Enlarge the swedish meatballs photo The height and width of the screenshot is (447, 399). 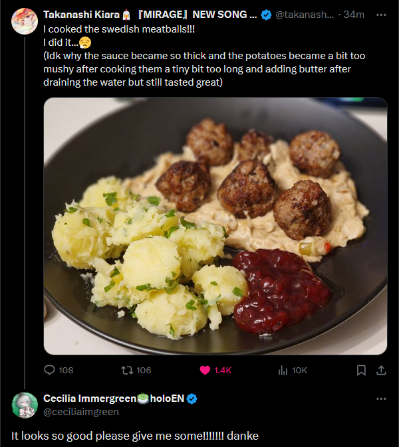coord(215,226)
